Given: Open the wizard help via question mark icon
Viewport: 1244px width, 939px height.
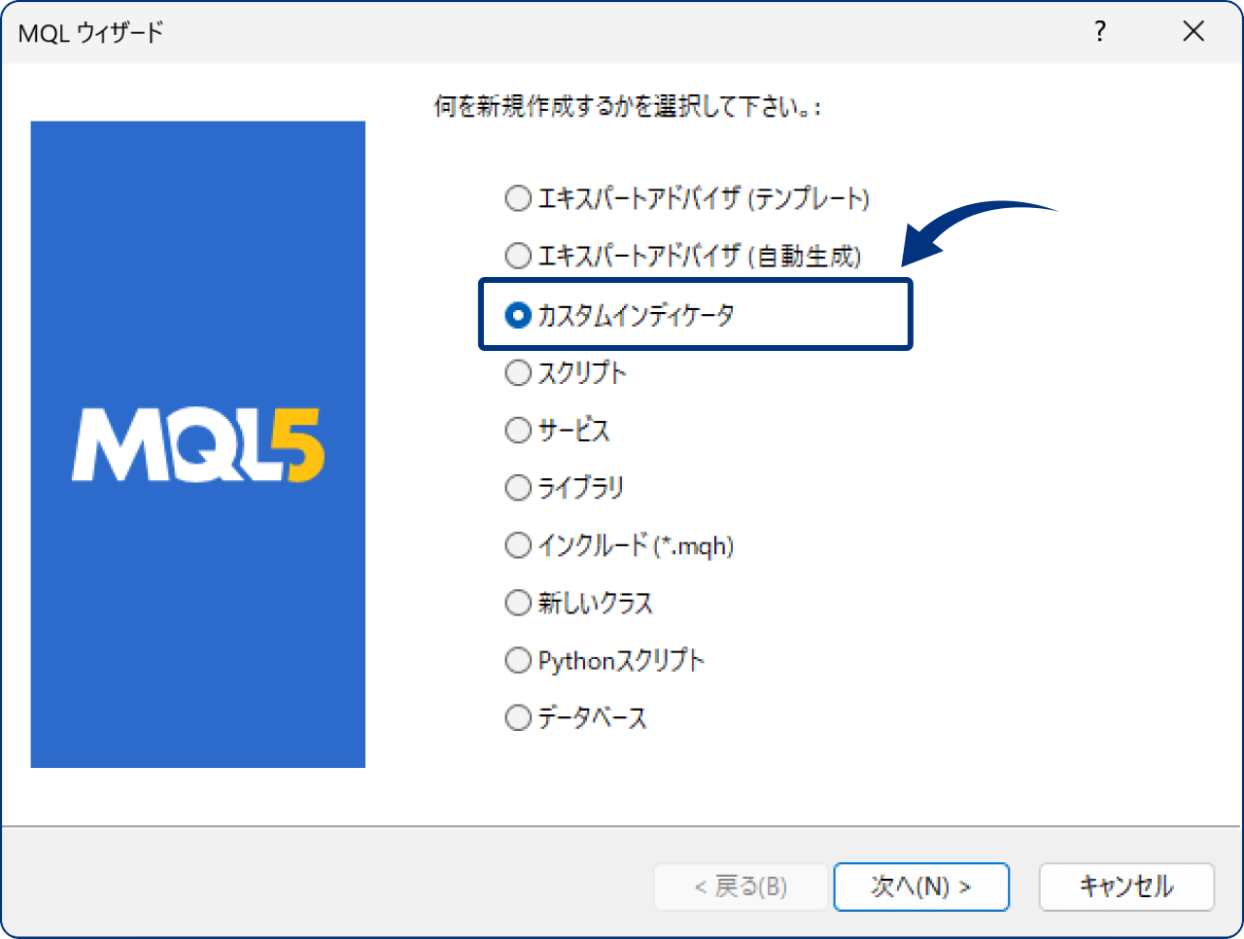Looking at the screenshot, I should (x=1099, y=31).
